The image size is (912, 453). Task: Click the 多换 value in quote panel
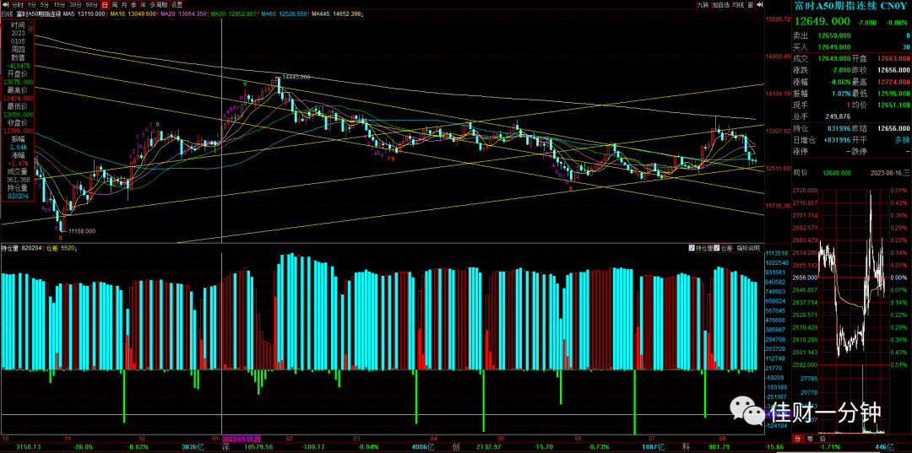coord(900,140)
